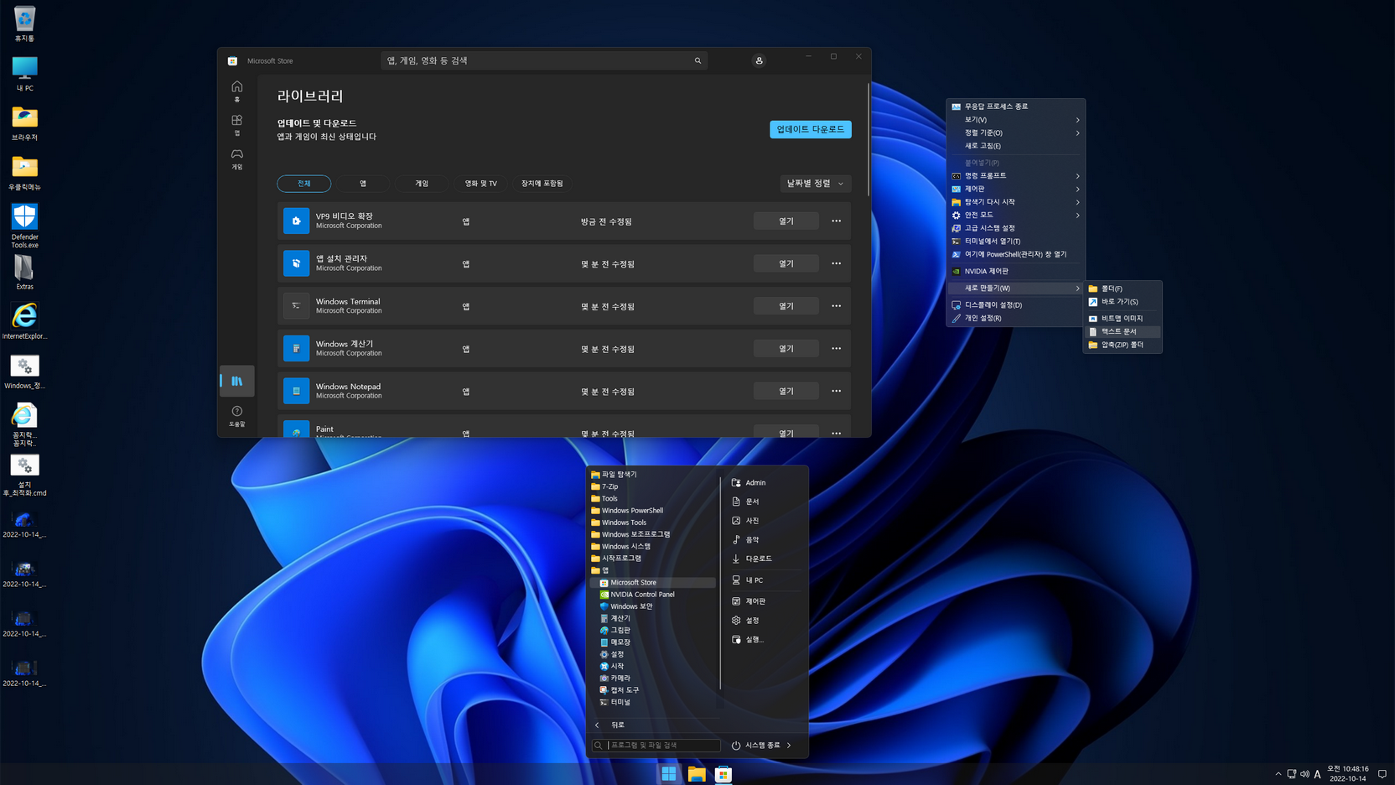Collapse the 앱 folder in start menu

point(600,570)
